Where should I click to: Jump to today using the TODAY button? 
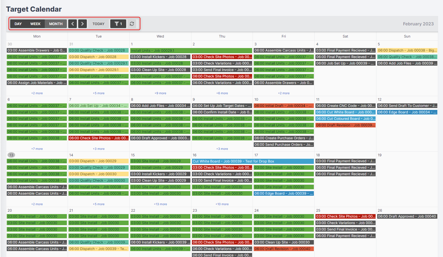click(x=98, y=24)
